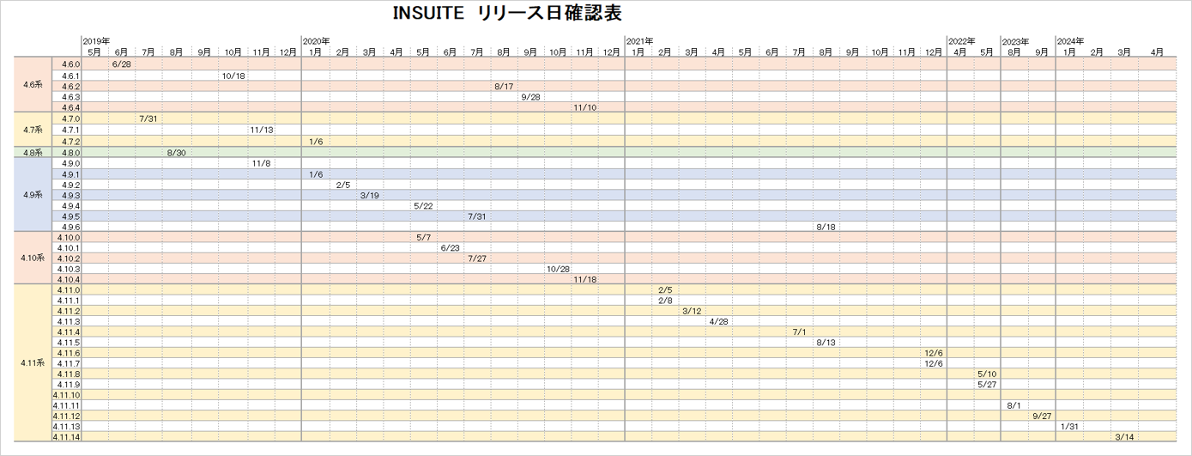The width and height of the screenshot is (1192, 456).
Task: Click the 9/27 date for 4.11.12
Action: pyautogui.click(x=1042, y=416)
